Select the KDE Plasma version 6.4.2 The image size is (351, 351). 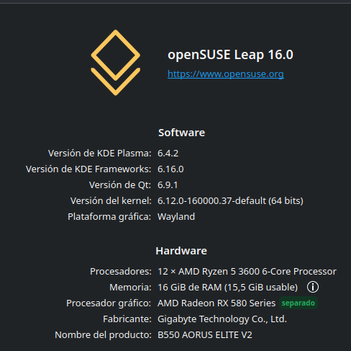[x=168, y=154]
